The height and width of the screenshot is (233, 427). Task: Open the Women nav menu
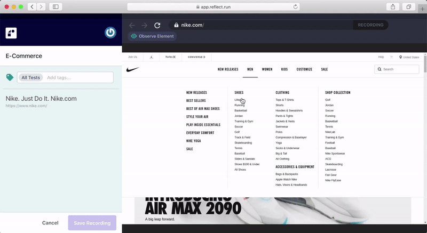(267, 69)
